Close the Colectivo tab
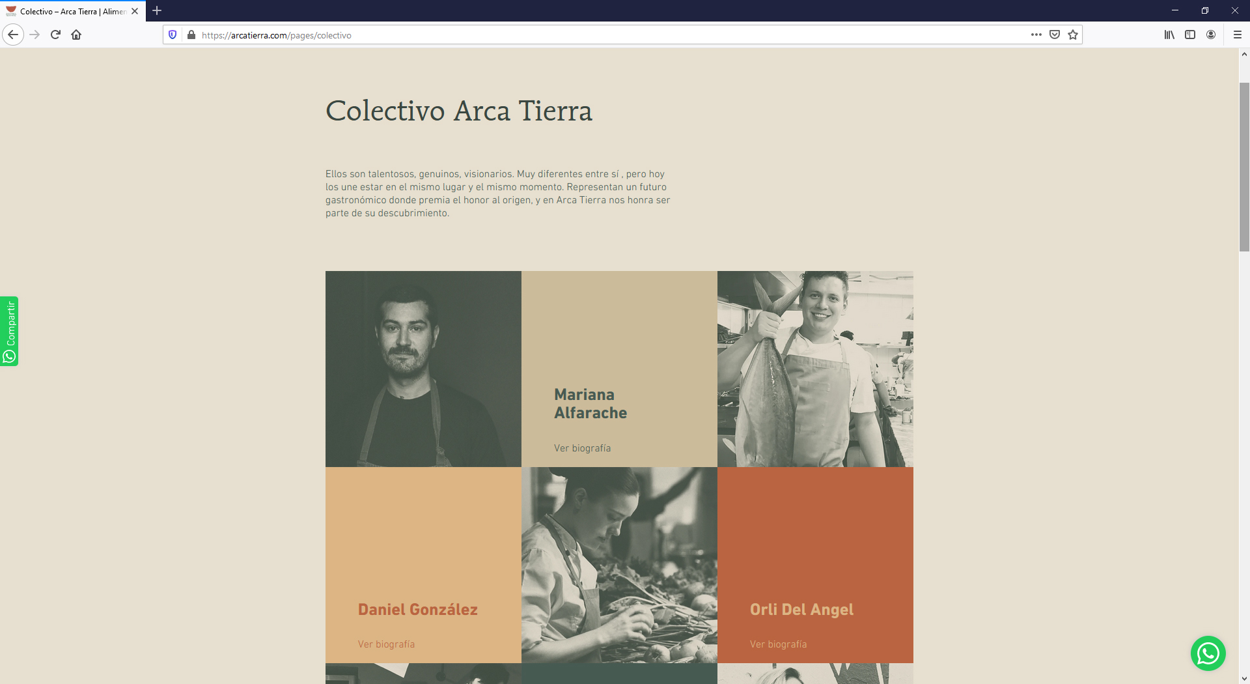The height and width of the screenshot is (684, 1250). (135, 11)
